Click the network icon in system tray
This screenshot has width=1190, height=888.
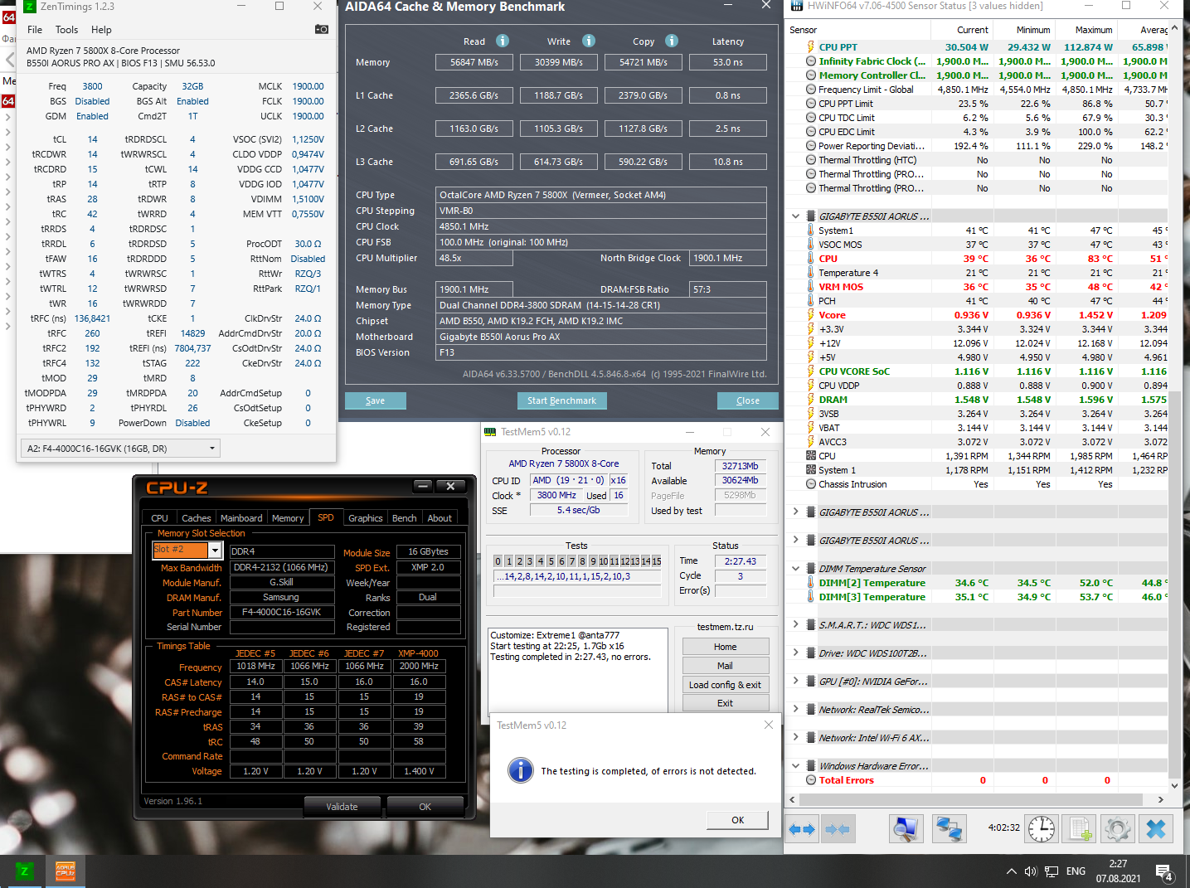click(1052, 871)
